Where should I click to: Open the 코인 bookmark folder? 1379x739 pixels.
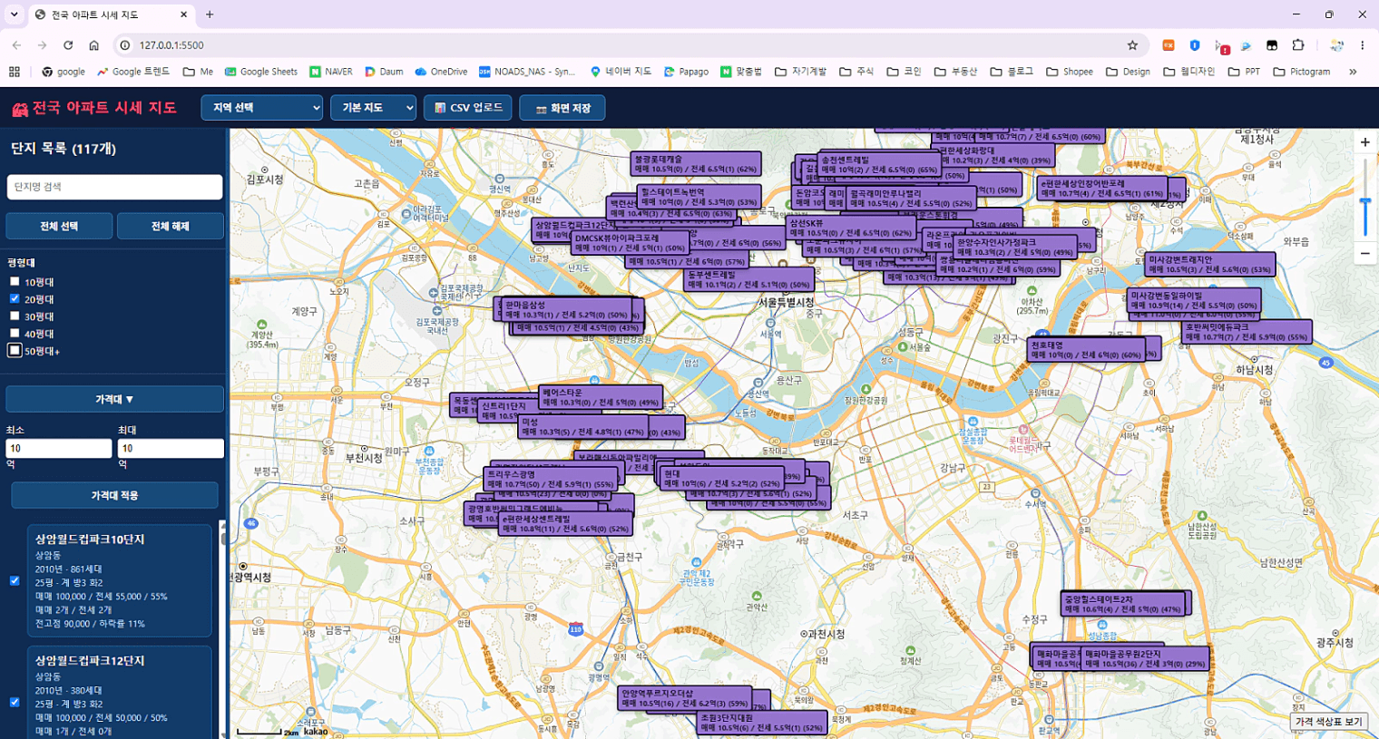(905, 72)
